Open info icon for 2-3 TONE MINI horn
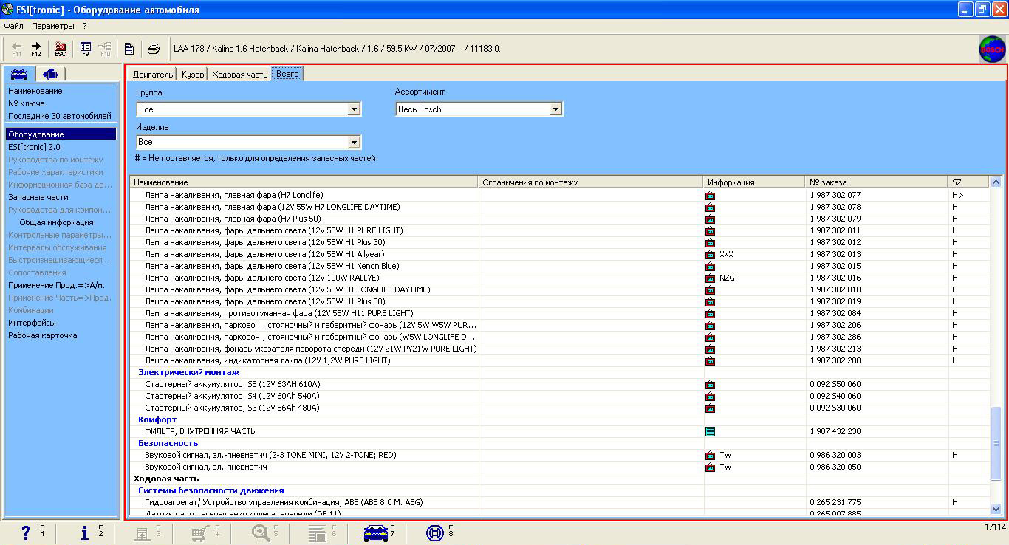Image resolution: width=1009 pixels, height=545 pixels. [x=710, y=456]
